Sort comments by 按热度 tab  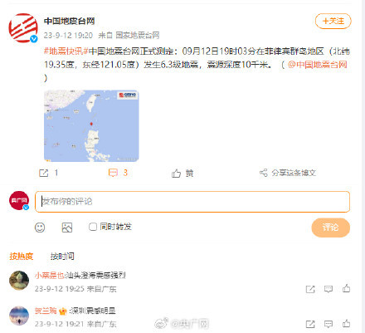pos(22,257)
